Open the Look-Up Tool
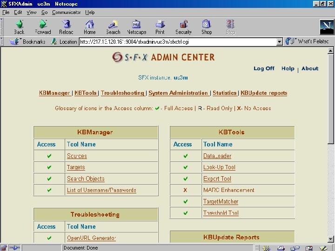 click(x=219, y=167)
